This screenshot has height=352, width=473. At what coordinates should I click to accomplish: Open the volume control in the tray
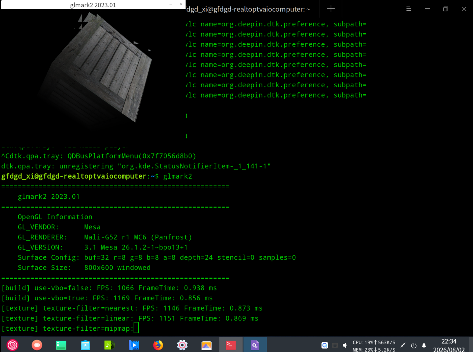(345, 345)
